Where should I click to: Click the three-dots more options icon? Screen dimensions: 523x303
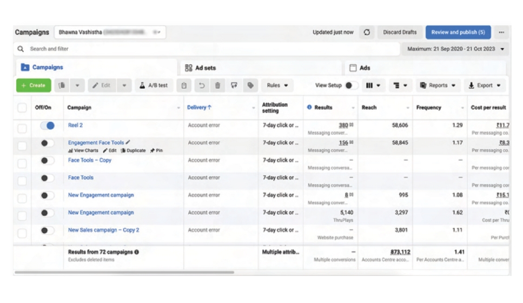(x=501, y=32)
